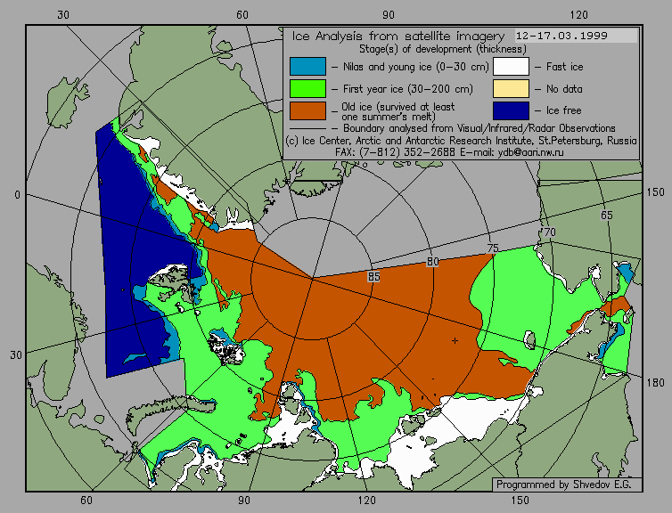The image size is (672, 513).
Task: Click the 80 latitude label
Action: point(432,262)
